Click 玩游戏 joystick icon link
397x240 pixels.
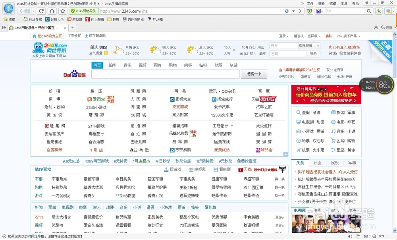pos(173,170)
